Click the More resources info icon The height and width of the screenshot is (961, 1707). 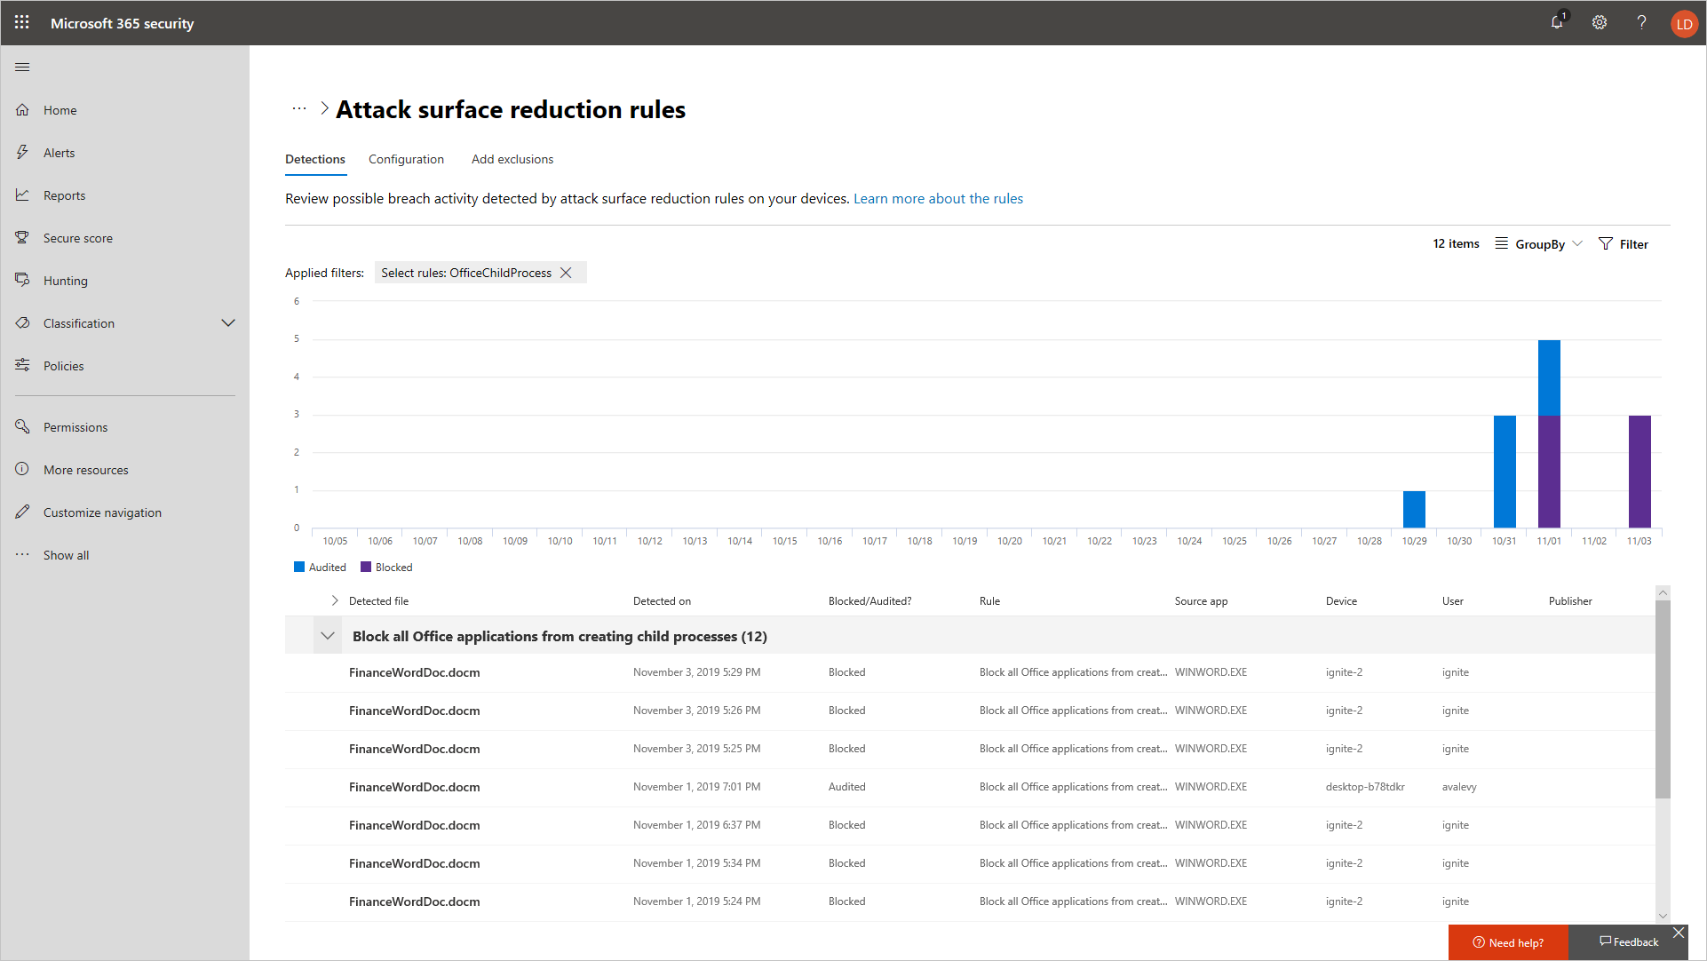(x=22, y=470)
